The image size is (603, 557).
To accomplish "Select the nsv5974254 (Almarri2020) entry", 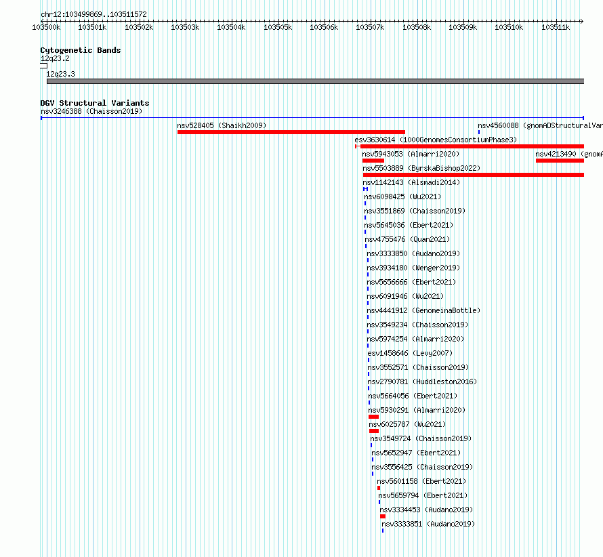I will click(415, 339).
